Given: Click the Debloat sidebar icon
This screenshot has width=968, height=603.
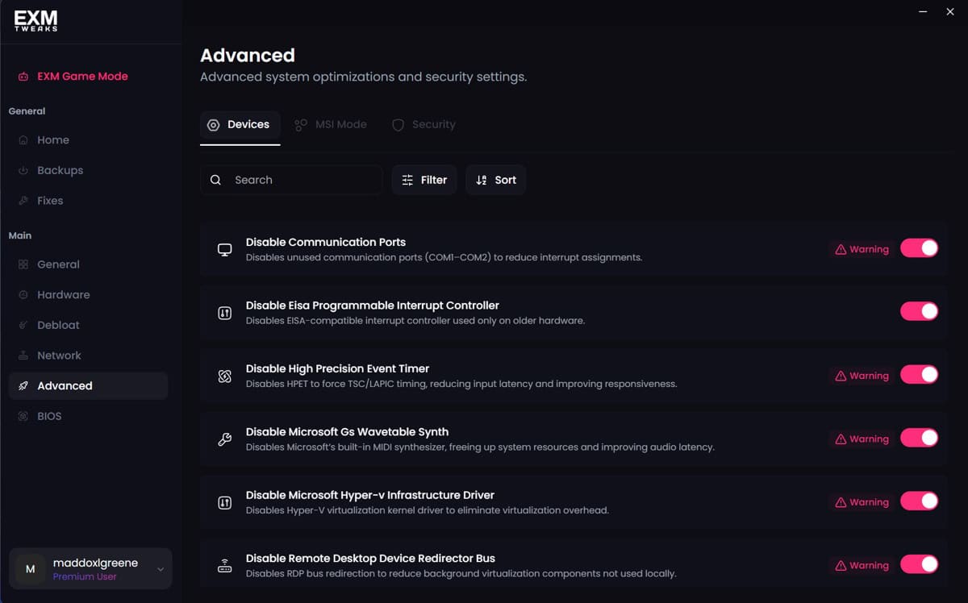Looking at the screenshot, I should [x=23, y=326].
